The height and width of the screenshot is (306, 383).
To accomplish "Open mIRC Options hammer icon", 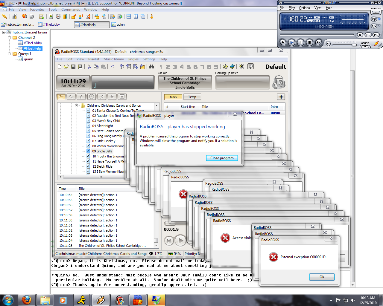I will (15, 16).
